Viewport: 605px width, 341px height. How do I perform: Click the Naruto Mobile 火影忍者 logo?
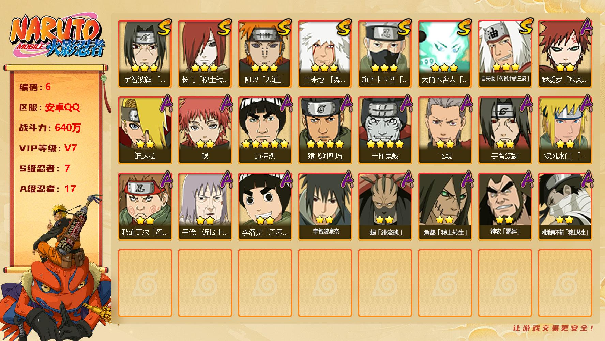[x=57, y=36]
